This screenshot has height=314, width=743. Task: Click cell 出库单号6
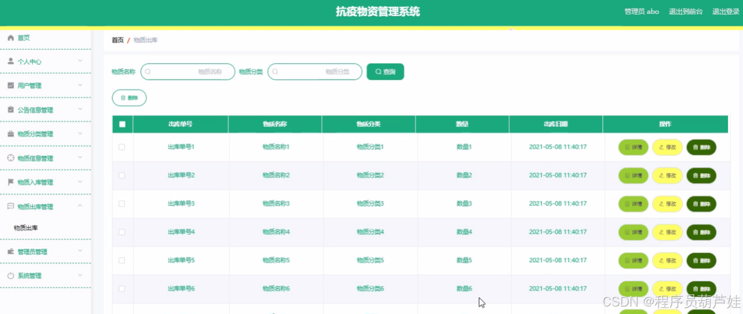[181, 289]
